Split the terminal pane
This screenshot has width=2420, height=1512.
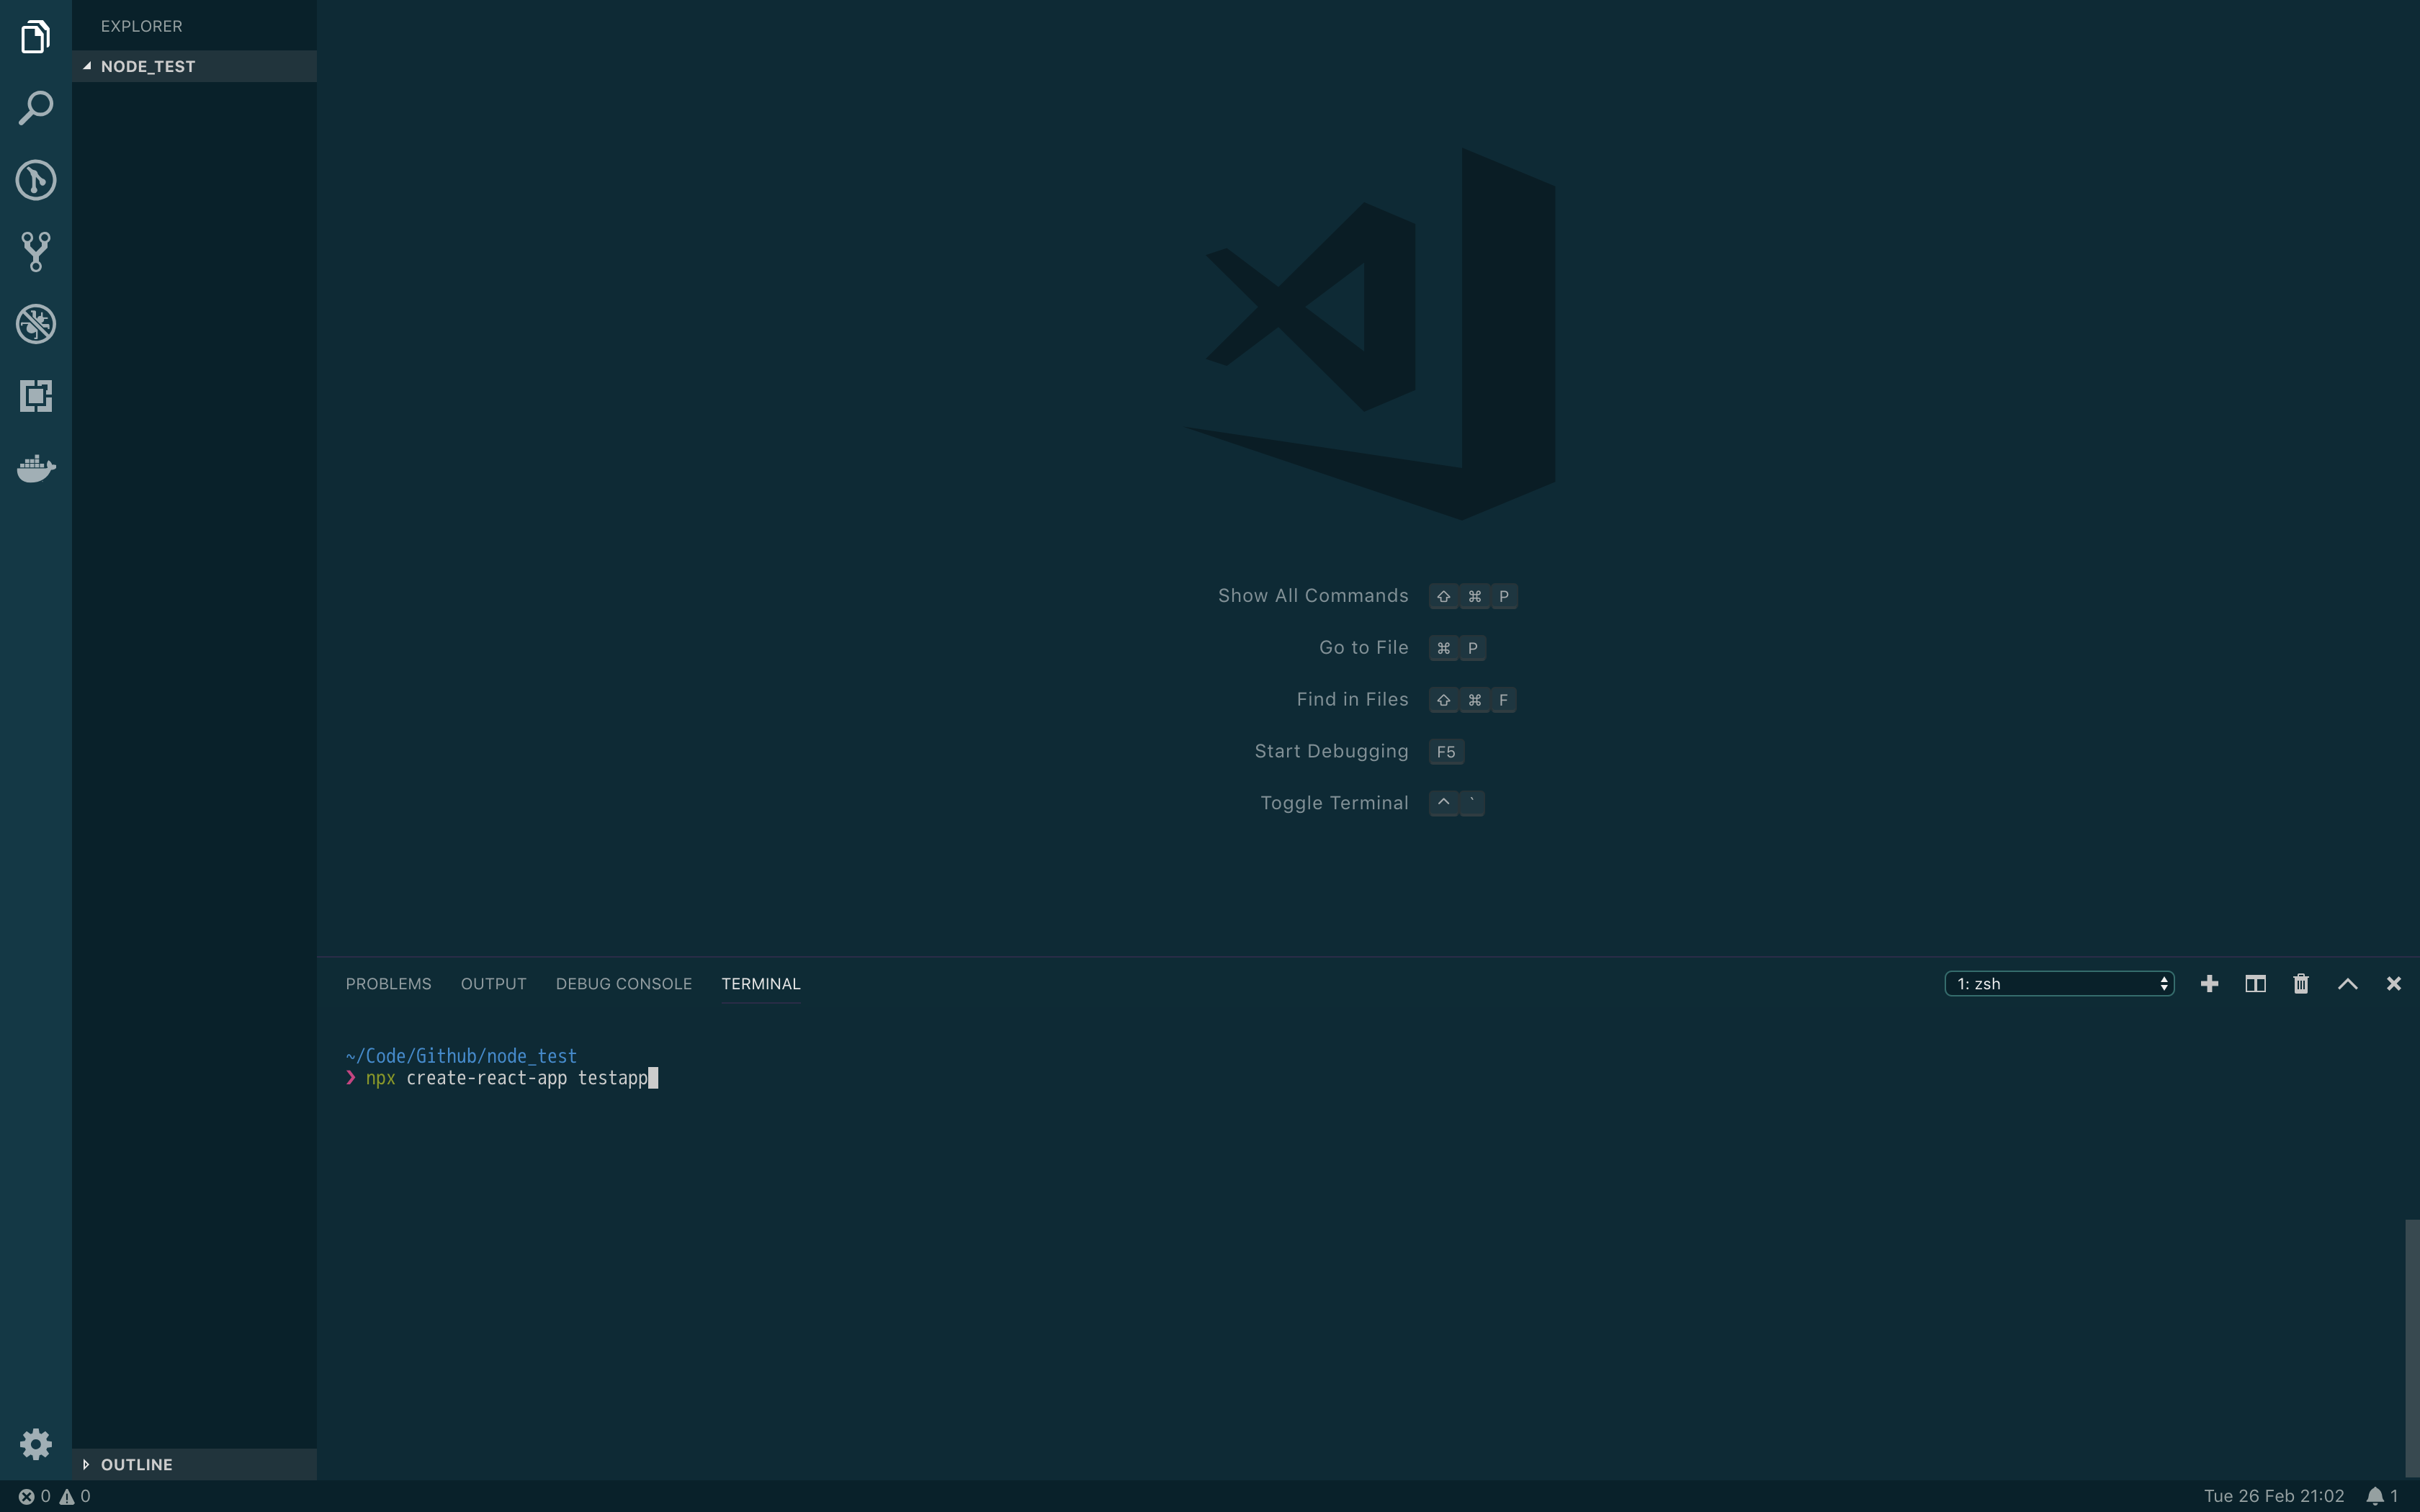[2255, 984]
